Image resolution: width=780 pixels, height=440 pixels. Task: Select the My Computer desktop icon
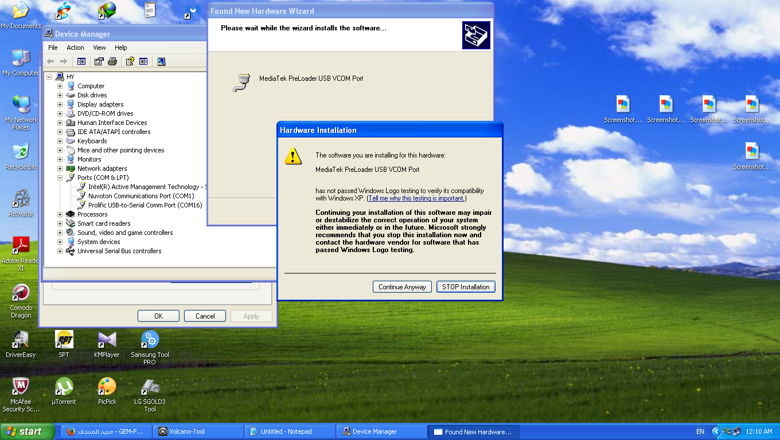coord(21,62)
